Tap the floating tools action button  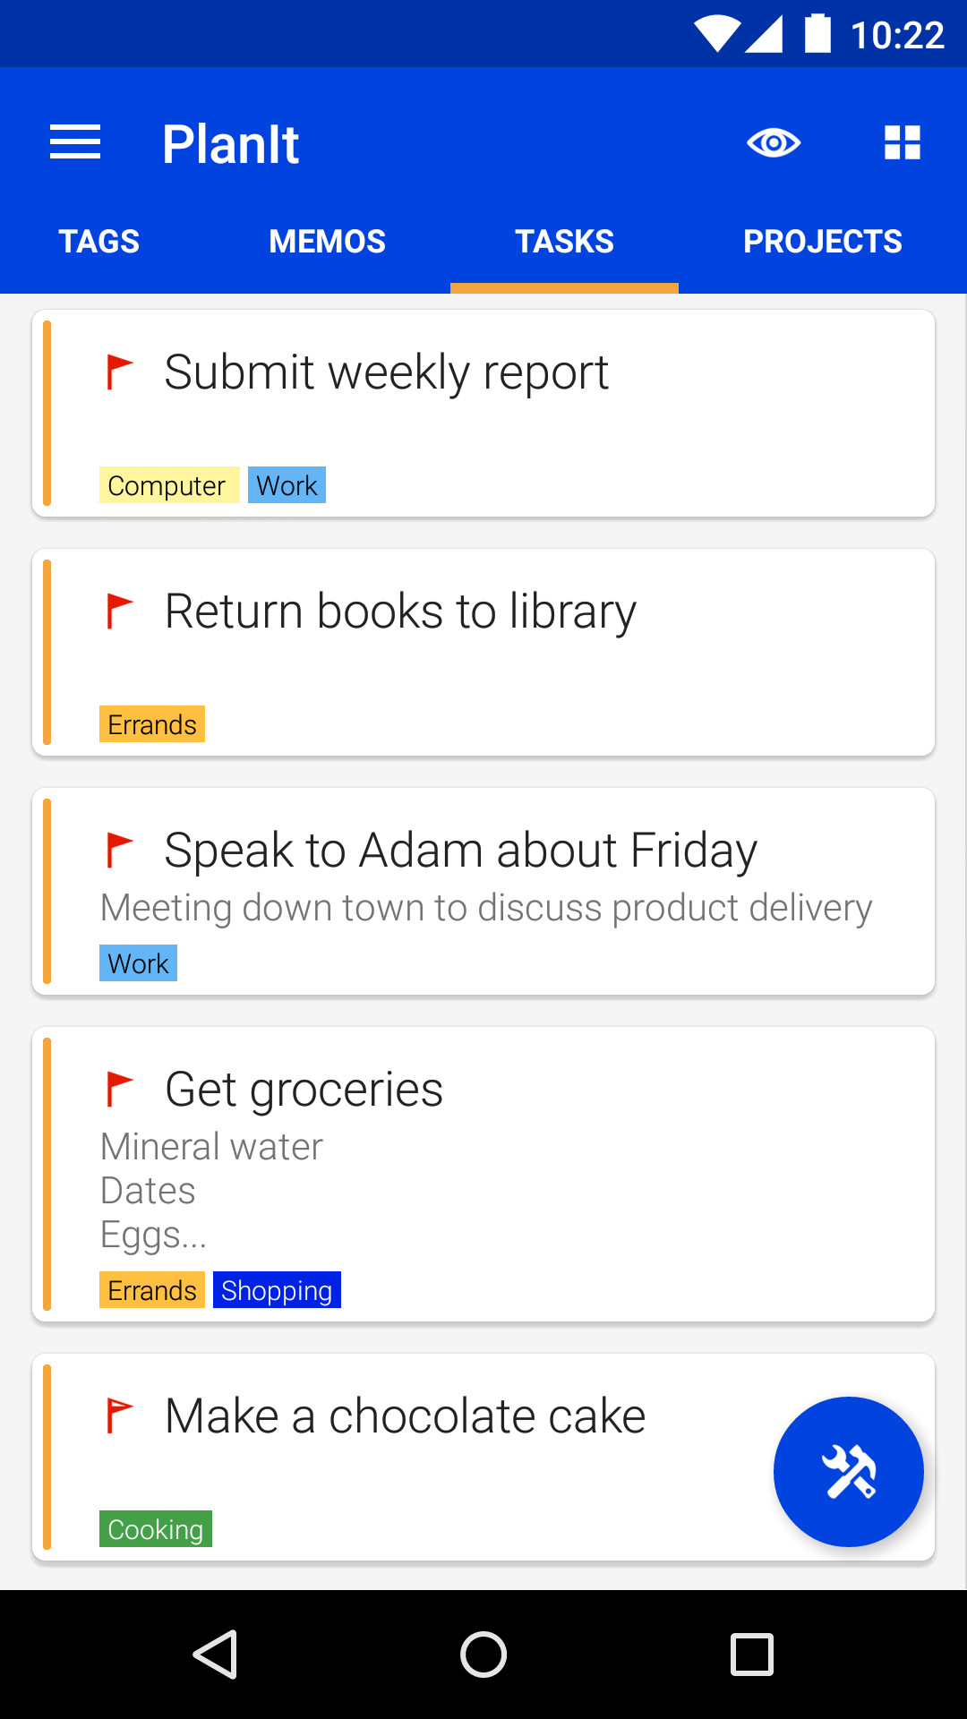tap(848, 1471)
